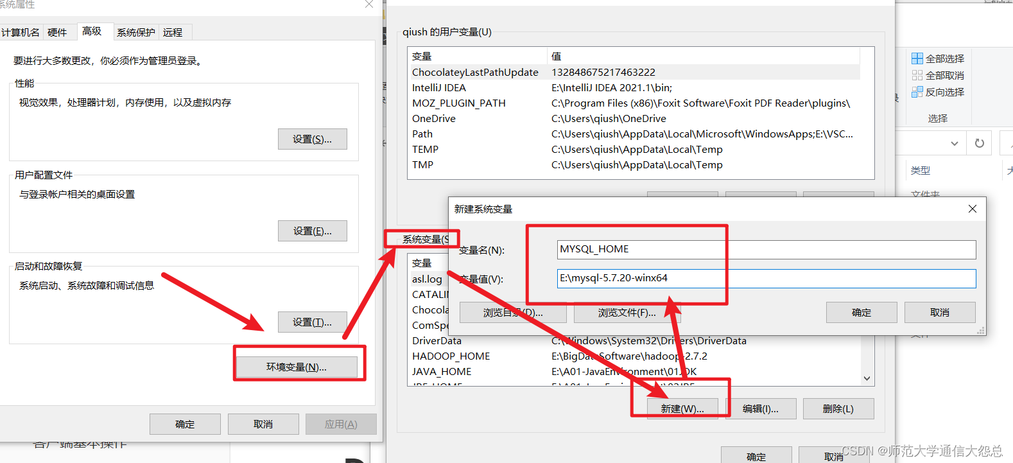Click the 反向选择 invert selection icon

coord(917,92)
